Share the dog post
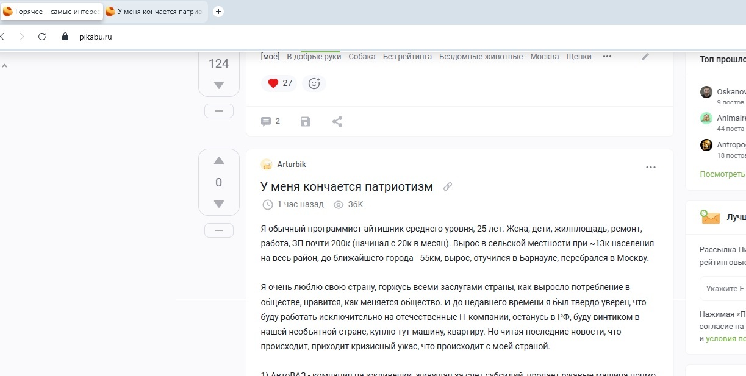Viewport: 746px width, 376px height. pyautogui.click(x=337, y=121)
